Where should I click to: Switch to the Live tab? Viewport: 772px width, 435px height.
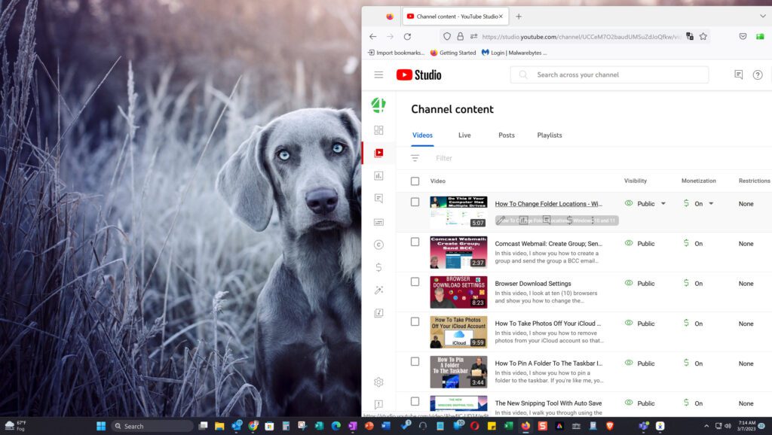pos(464,135)
